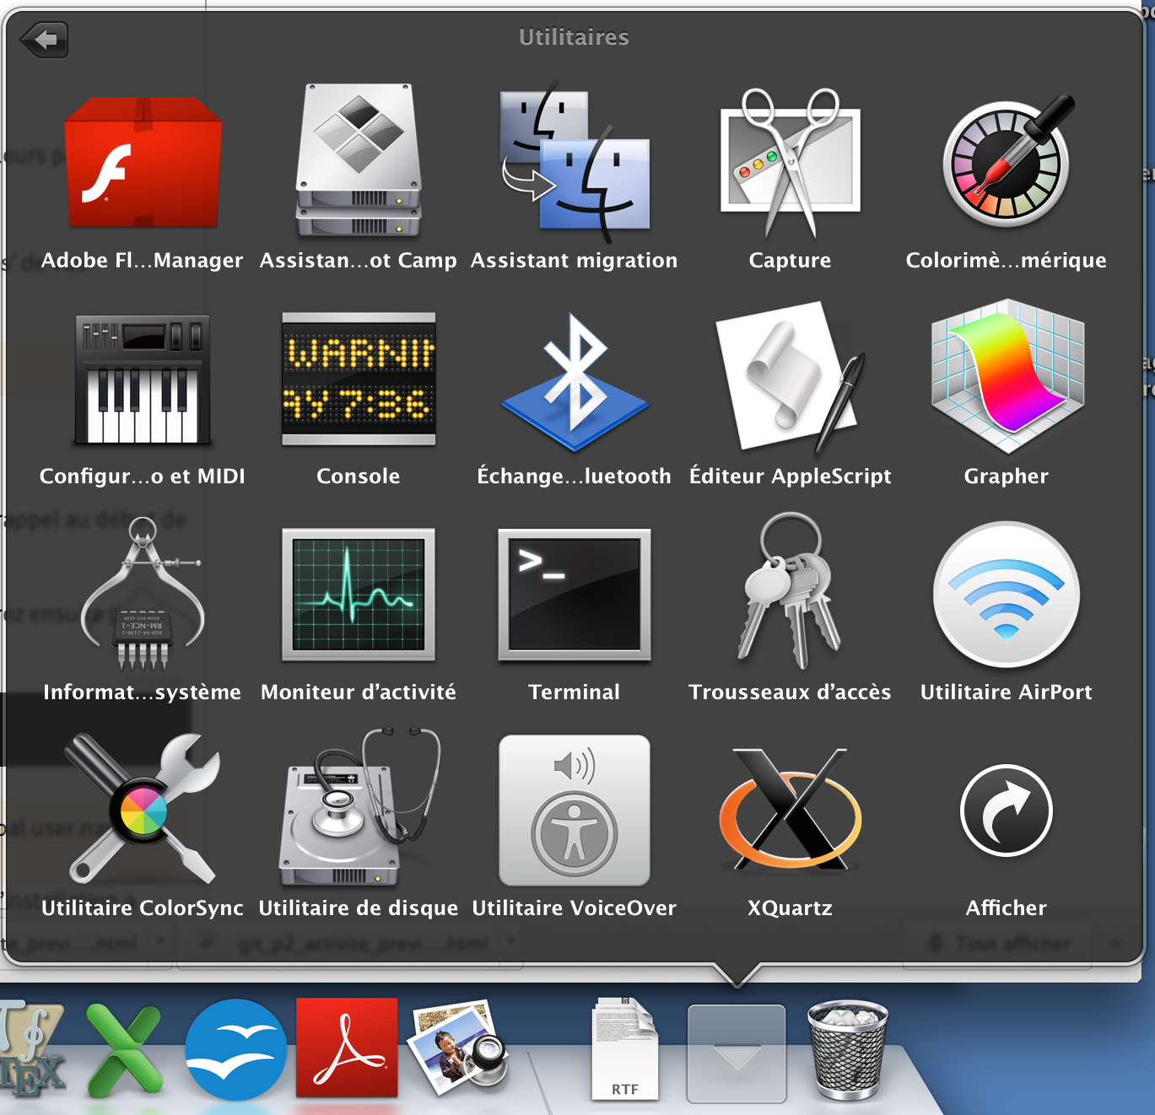
Task: Open the Preview app in the Dock
Action: coord(458,1048)
